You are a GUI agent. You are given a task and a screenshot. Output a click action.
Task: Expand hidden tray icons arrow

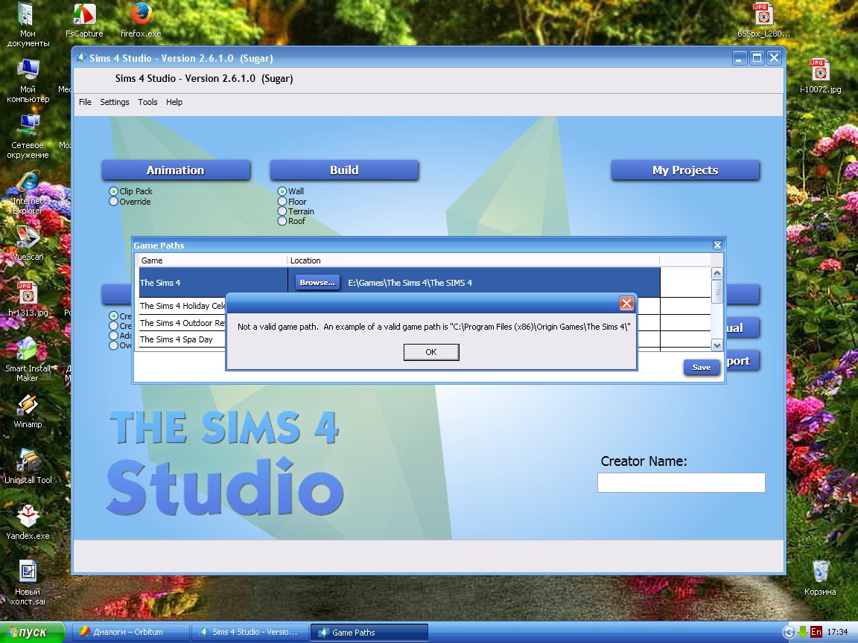click(789, 632)
